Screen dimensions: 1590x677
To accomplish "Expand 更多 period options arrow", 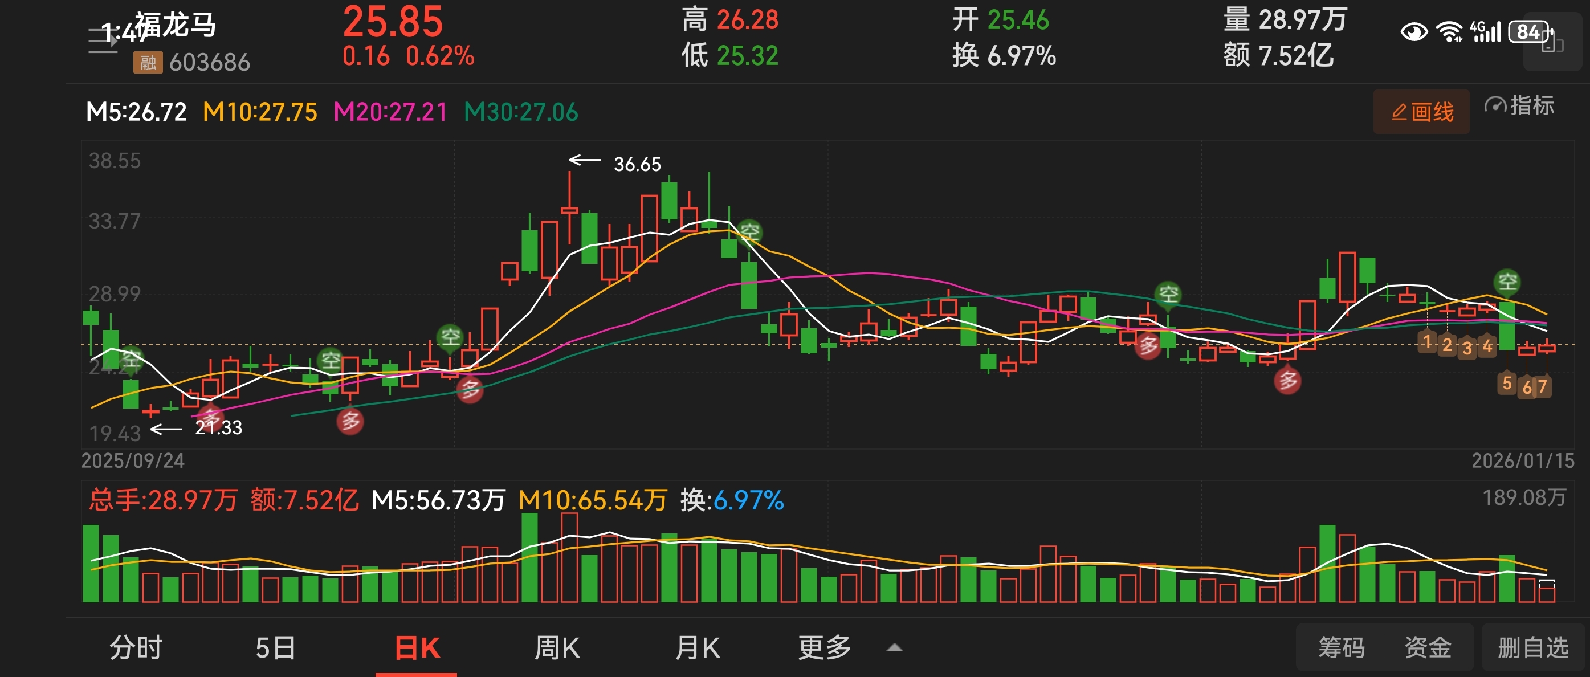I will 894,648.
